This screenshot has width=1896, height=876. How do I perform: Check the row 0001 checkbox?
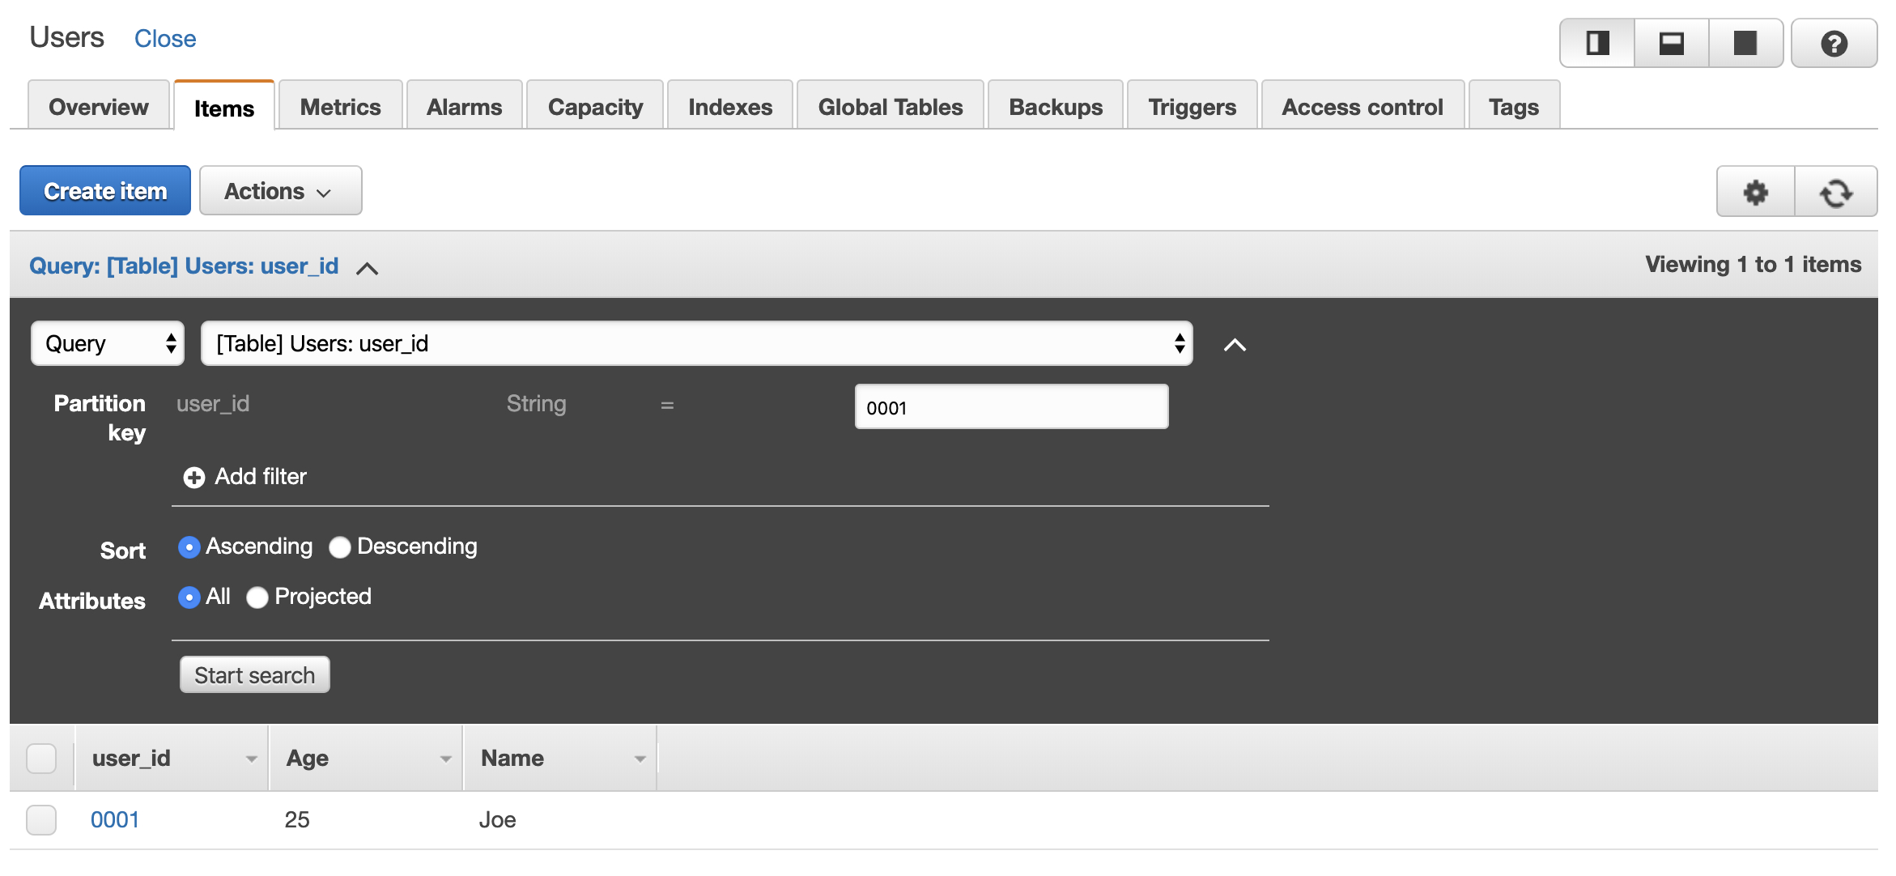point(41,819)
